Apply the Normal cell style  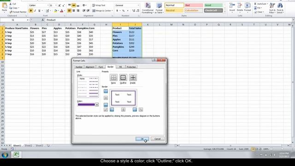point(174,5)
